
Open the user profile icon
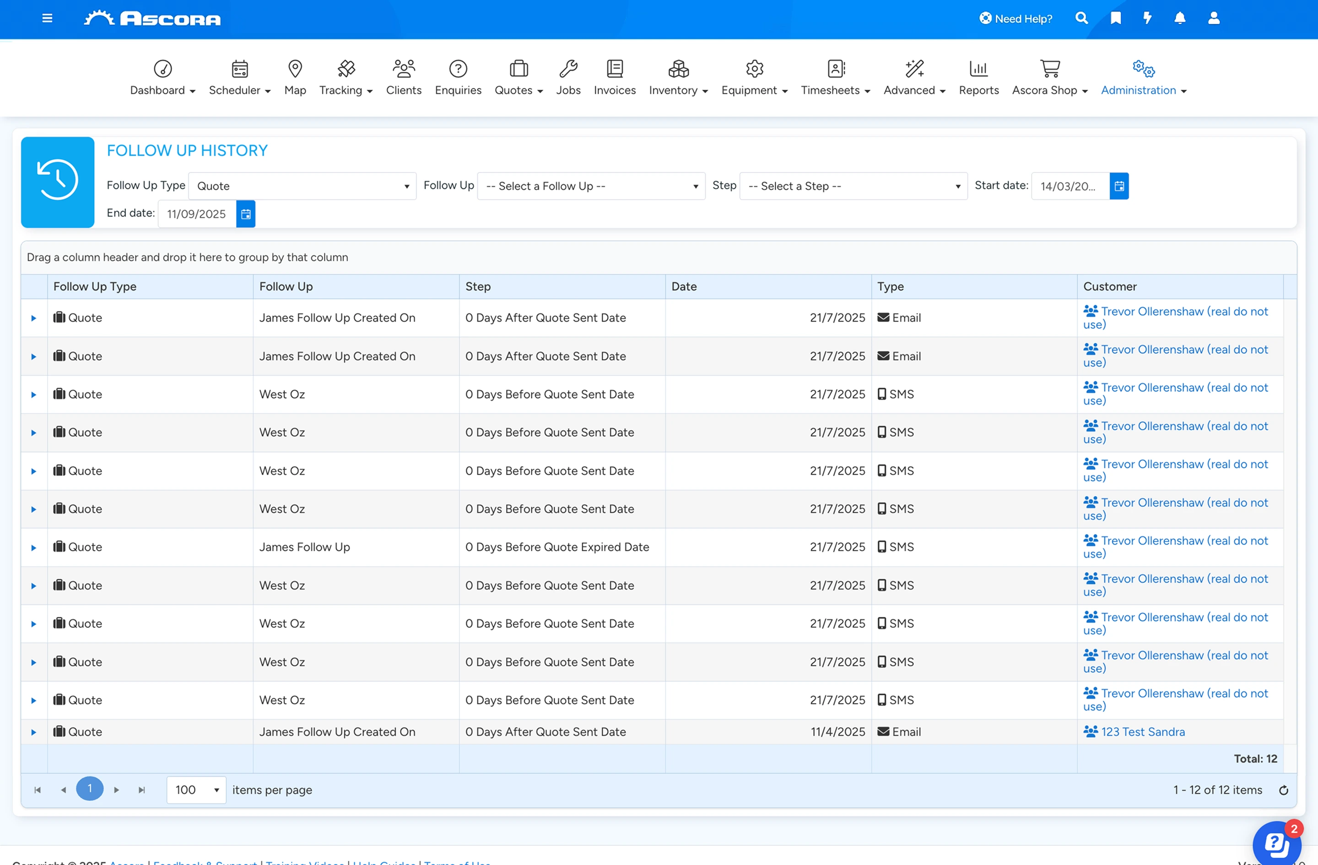1213,18
